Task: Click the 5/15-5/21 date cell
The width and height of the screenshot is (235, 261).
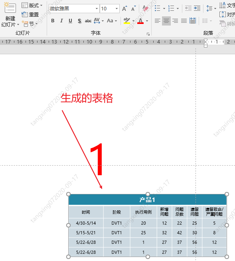Action: tap(86, 233)
